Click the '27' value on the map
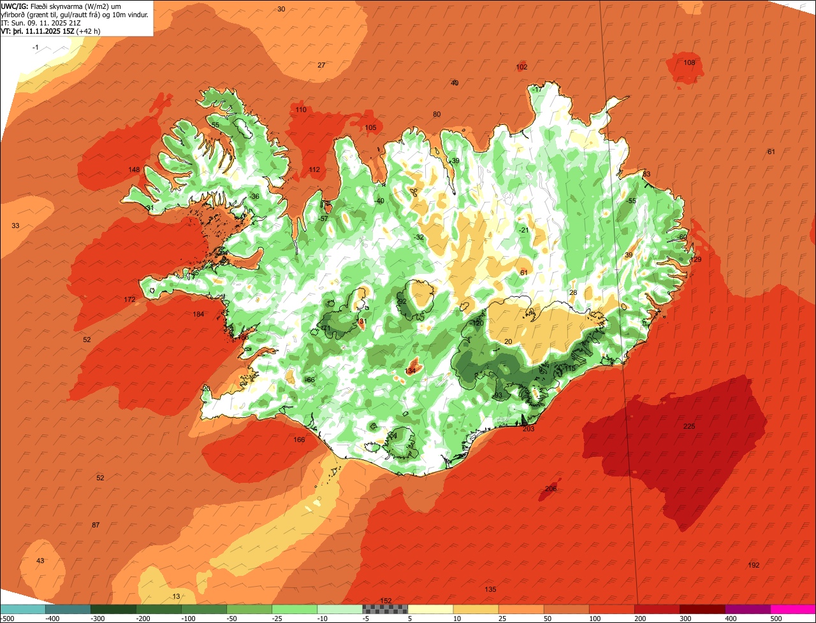This screenshot has height=623, width=816. 321,65
